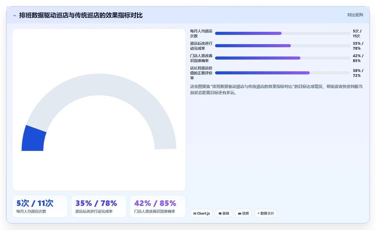Open the 42% / 85% data card
376x230 pixels.
click(x=158, y=206)
